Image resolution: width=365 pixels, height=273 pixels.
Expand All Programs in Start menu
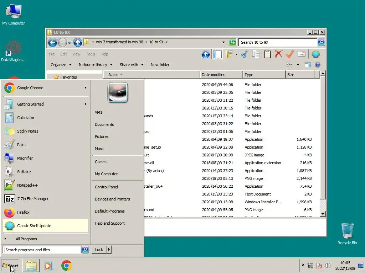tap(46, 239)
